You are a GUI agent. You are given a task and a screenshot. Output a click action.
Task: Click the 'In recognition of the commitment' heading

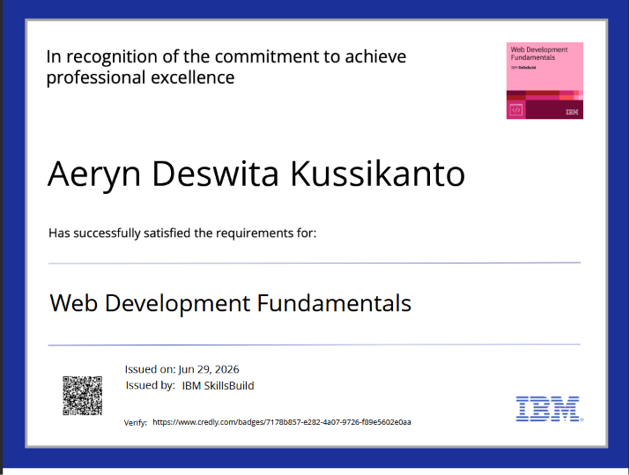226,67
